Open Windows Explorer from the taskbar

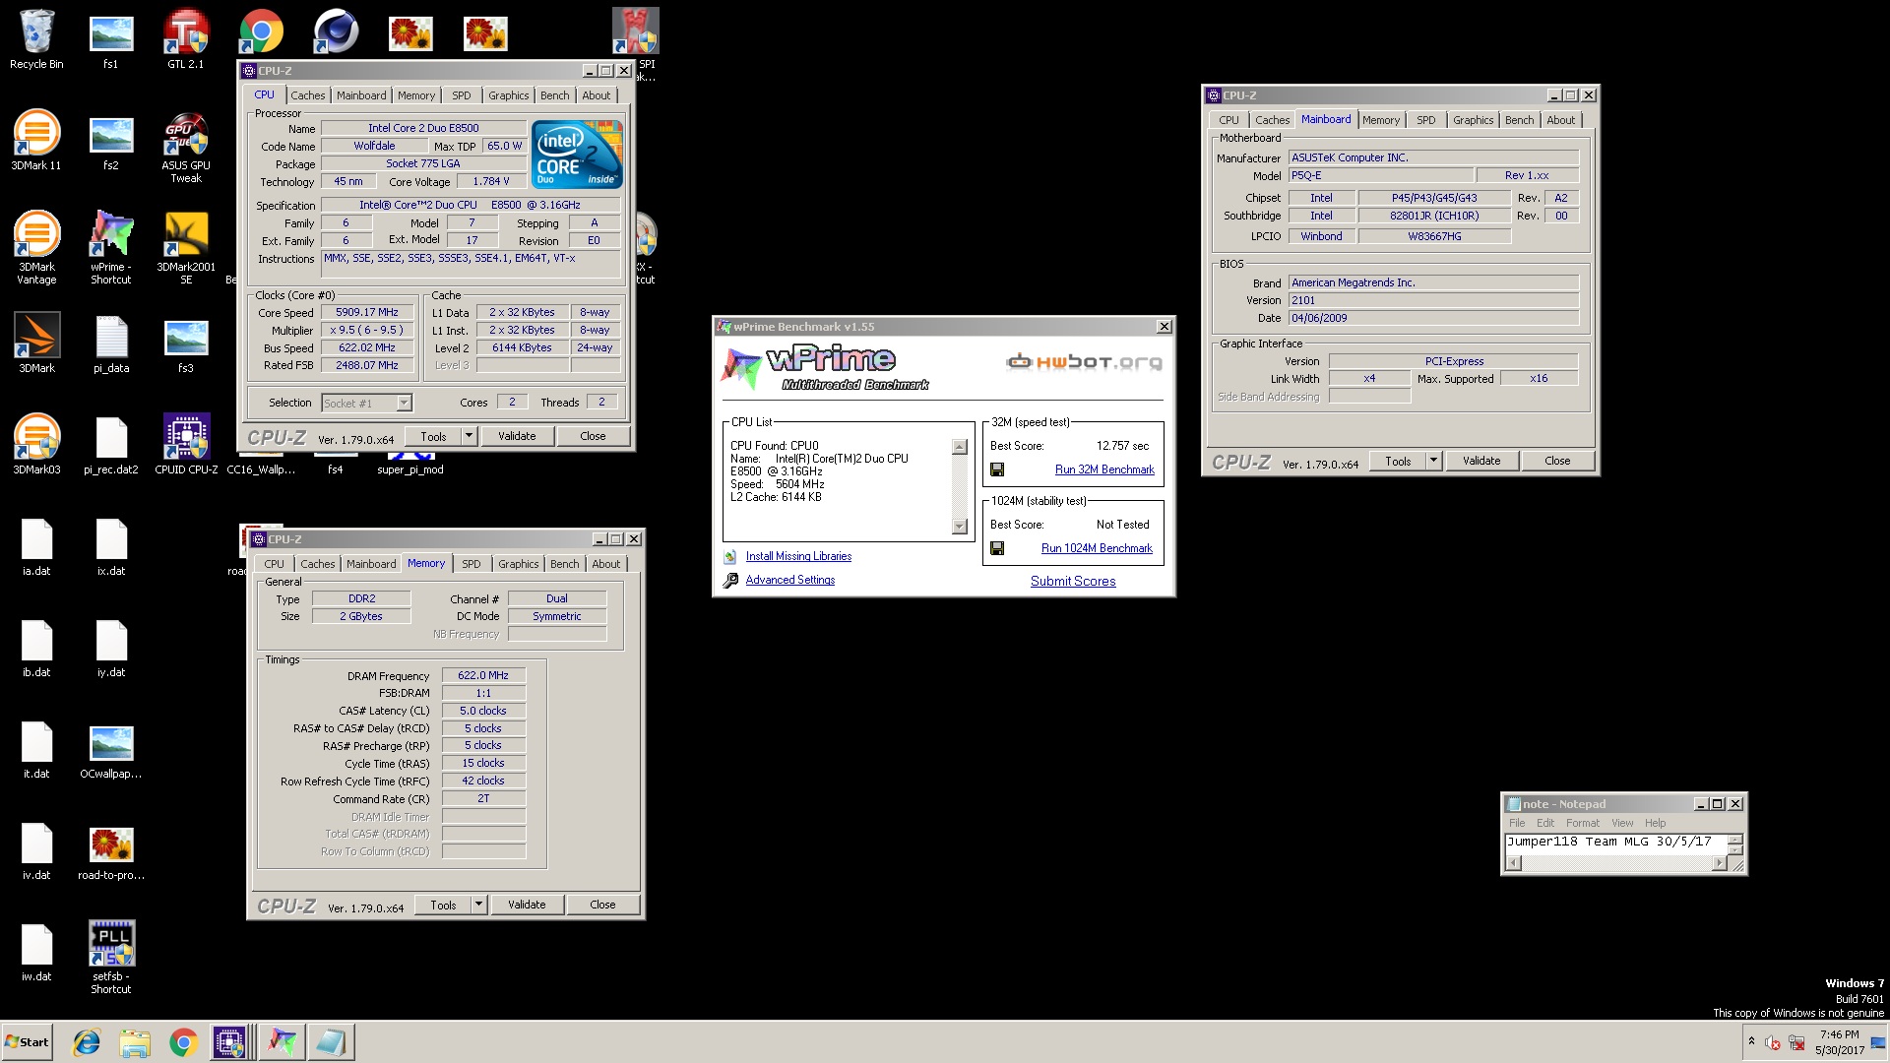tap(135, 1042)
